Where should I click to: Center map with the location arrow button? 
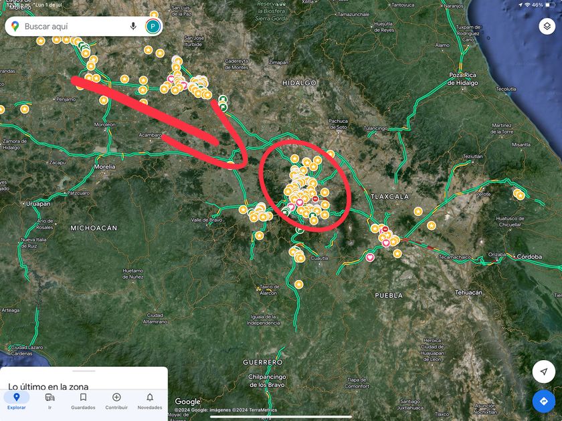click(543, 372)
